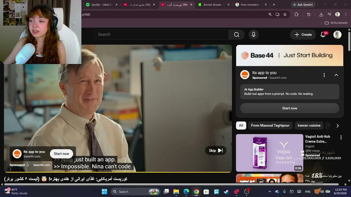Click 'Start now' in video overlay

pos(61,154)
